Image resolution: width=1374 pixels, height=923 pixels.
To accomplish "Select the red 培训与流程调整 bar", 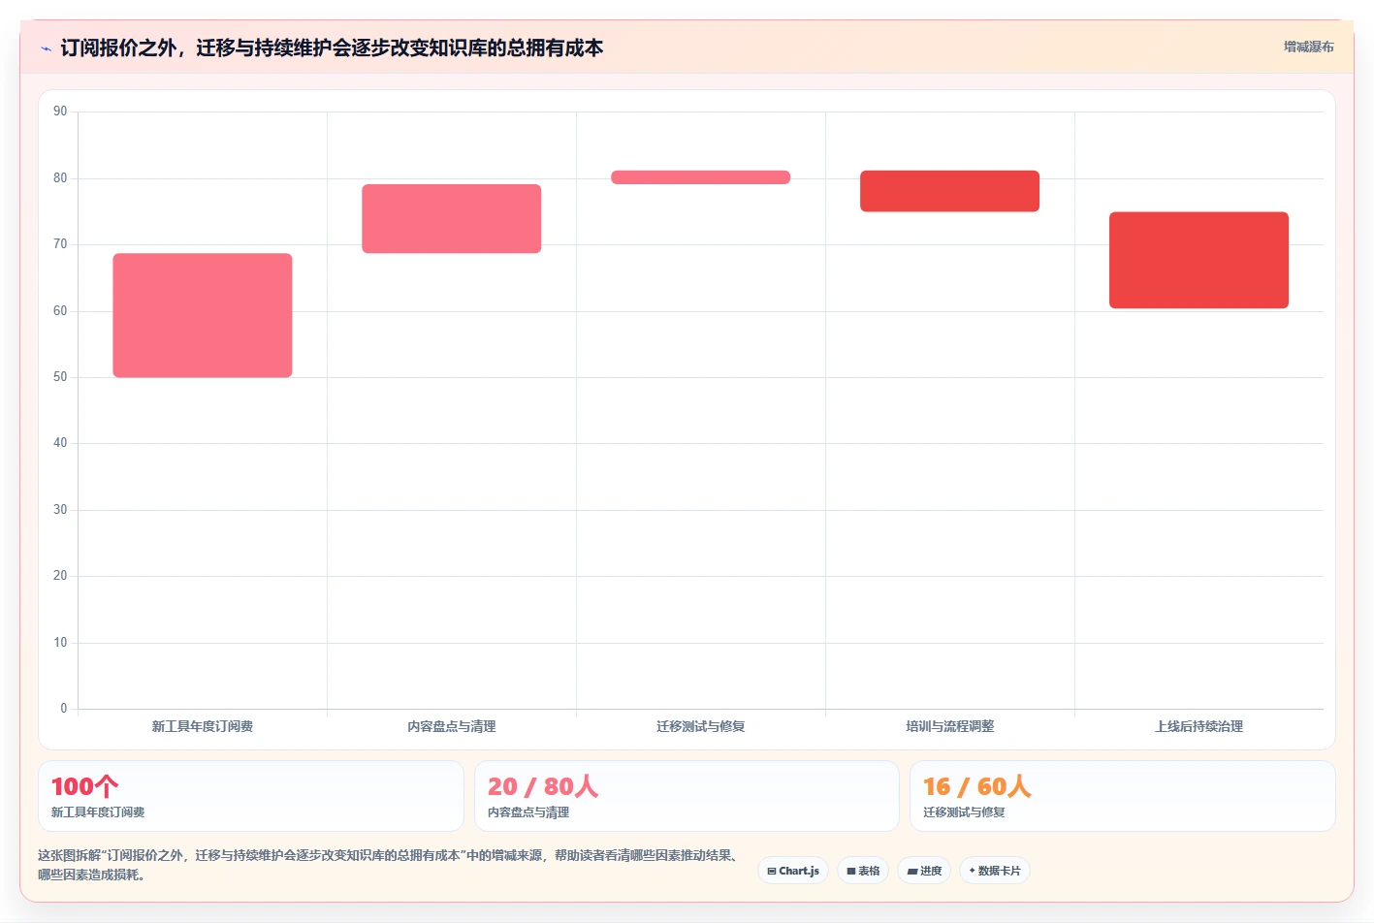I will tap(949, 191).
